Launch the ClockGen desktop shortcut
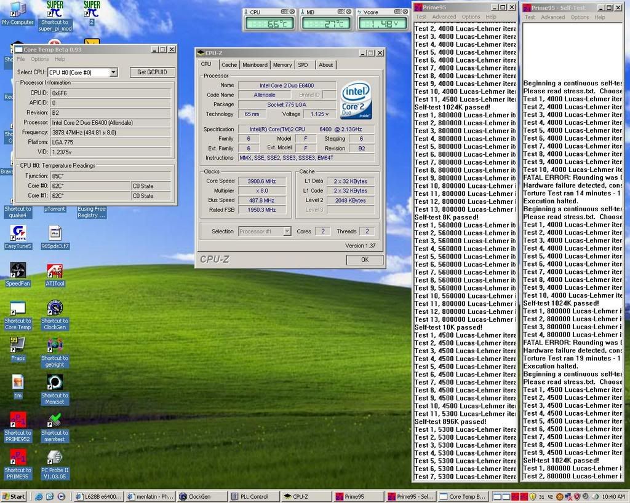The image size is (630, 503). (x=55, y=308)
